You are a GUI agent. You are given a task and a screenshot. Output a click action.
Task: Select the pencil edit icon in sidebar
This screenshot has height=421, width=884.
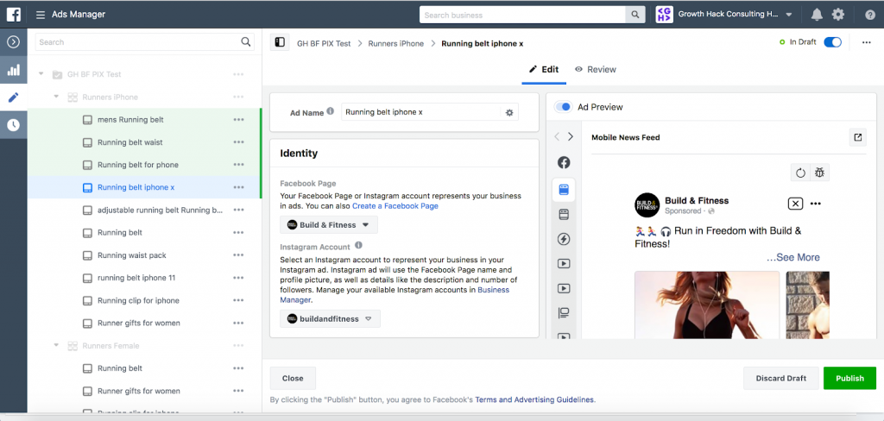tap(14, 97)
